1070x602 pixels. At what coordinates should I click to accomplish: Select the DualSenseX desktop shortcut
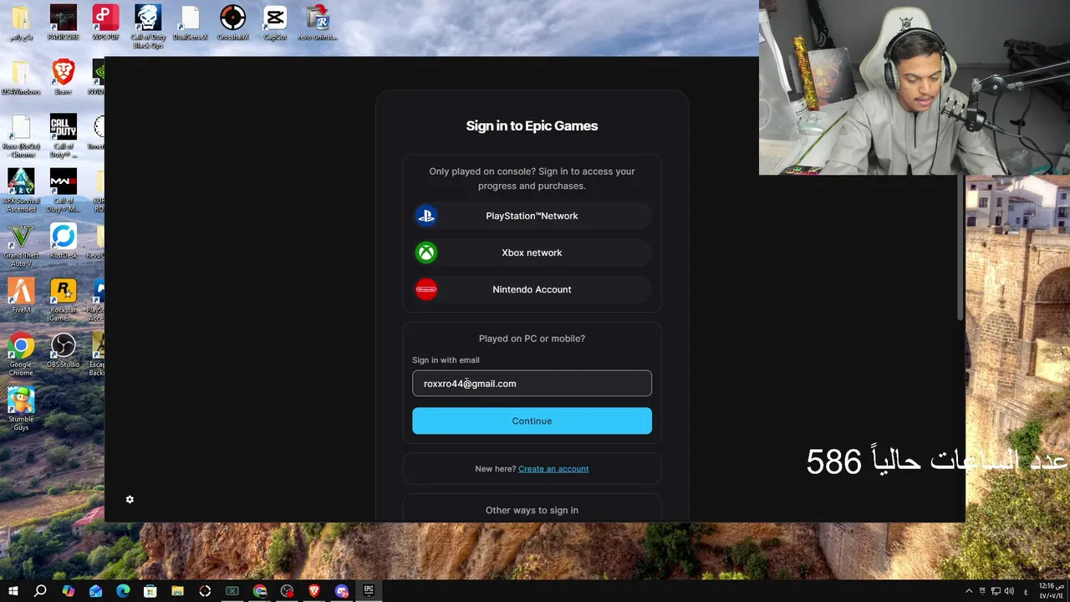click(x=191, y=23)
